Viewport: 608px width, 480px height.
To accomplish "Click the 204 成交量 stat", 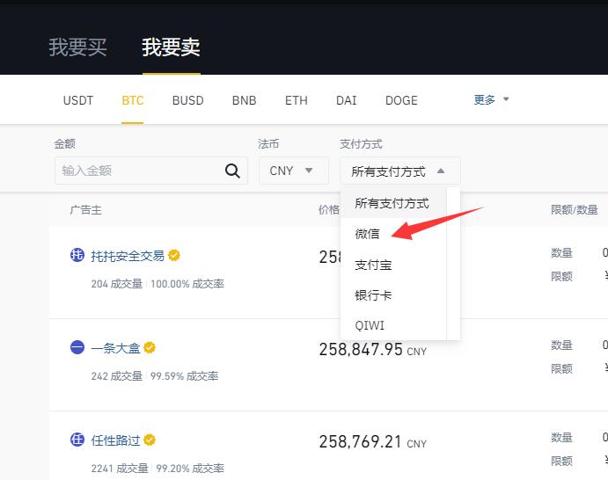I will click(x=117, y=284).
